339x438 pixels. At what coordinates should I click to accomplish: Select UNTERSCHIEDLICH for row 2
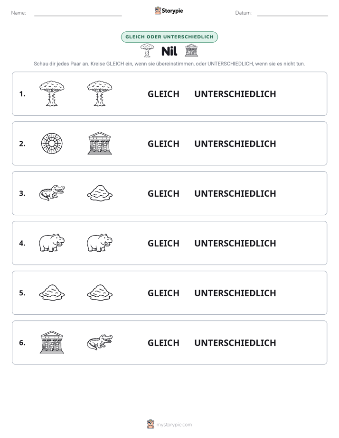click(235, 144)
